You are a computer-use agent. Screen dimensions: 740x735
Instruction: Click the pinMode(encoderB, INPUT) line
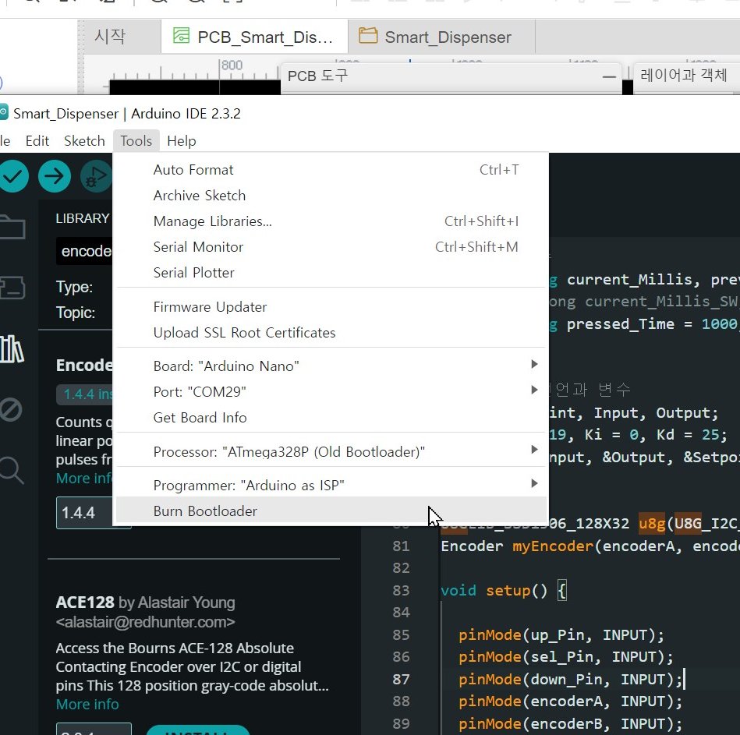click(570, 723)
